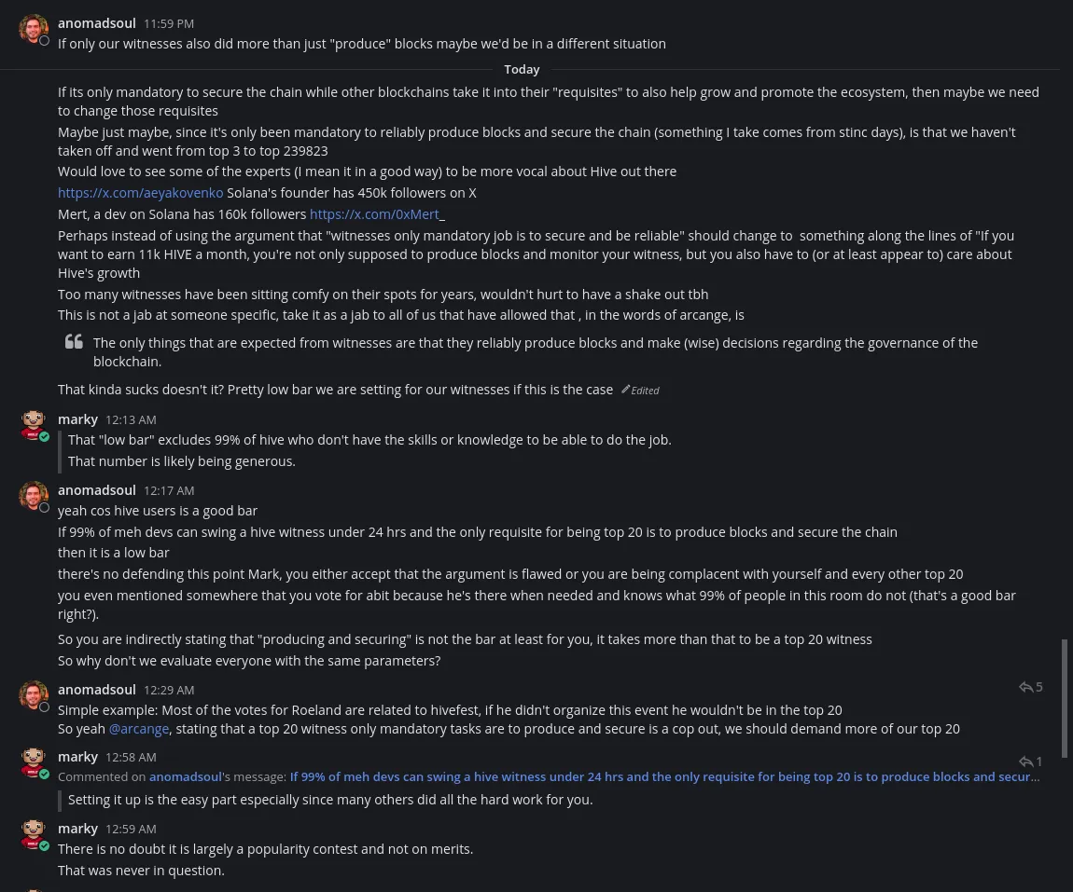The width and height of the screenshot is (1073, 892).
Task: Click the pencil Edited indicator
Action: (x=640, y=391)
